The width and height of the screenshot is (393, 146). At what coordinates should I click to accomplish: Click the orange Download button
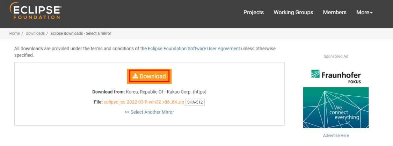pos(149,76)
